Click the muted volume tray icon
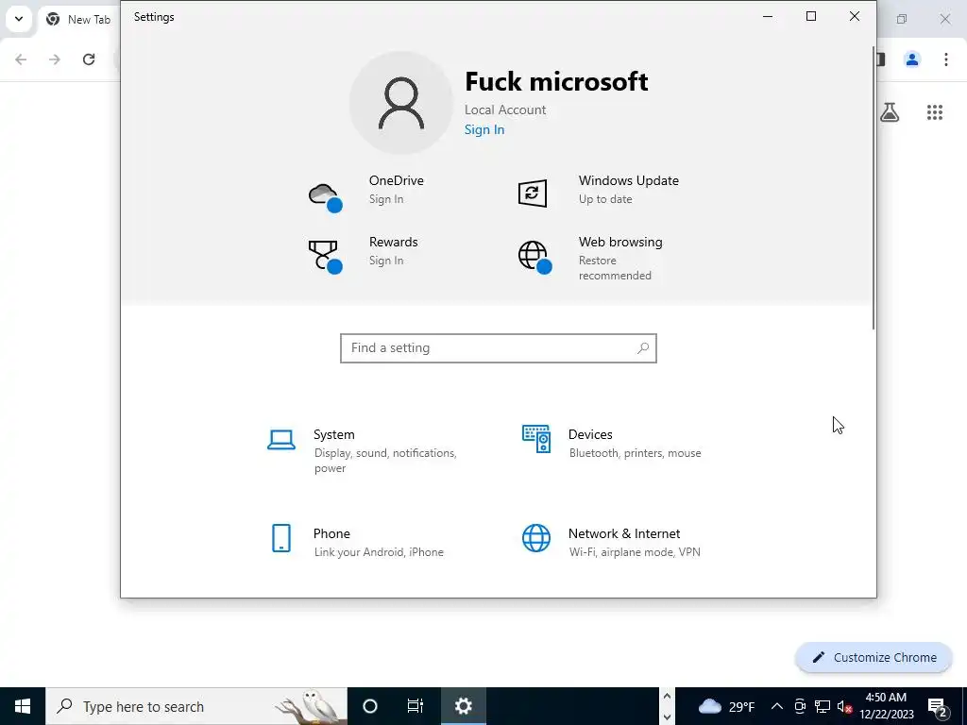Screen dimensions: 967x725 pyautogui.click(x=844, y=706)
